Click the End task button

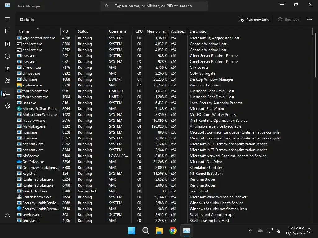click(288, 20)
